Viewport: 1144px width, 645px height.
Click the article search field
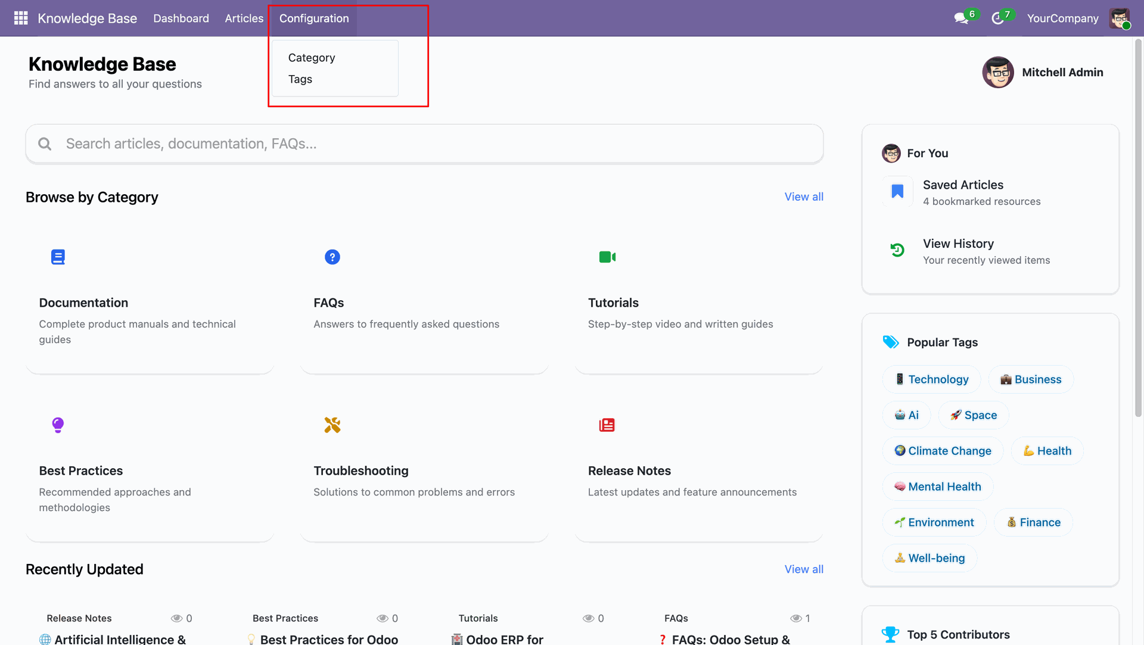click(424, 144)
